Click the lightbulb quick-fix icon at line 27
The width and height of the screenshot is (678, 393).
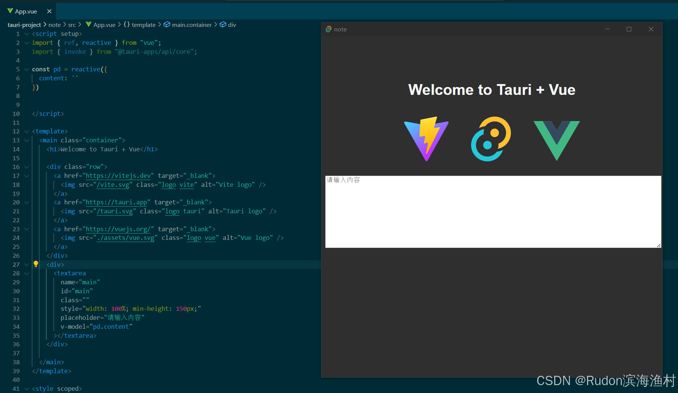[36, 264]
